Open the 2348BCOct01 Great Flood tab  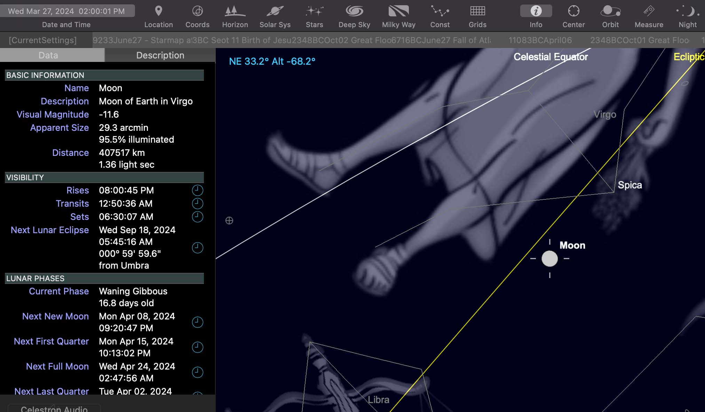(640, 40)
